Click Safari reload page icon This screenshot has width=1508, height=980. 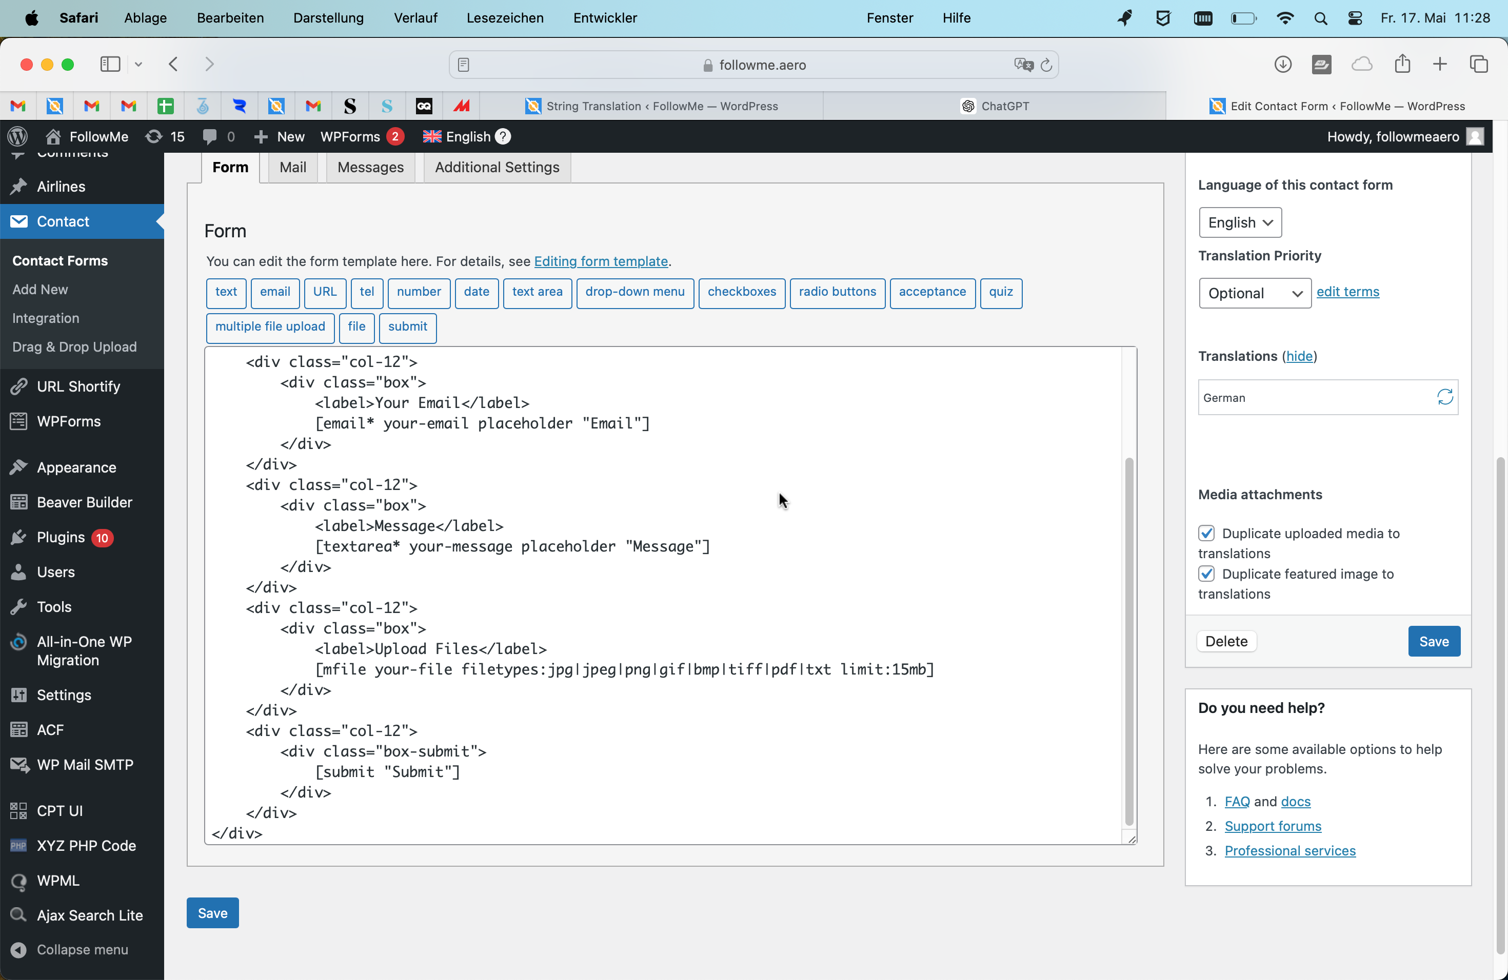pos(1047,65)
